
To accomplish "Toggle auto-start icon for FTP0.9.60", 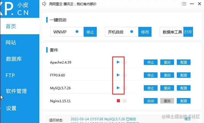I will pyautogui.click(x=125, y=75).
